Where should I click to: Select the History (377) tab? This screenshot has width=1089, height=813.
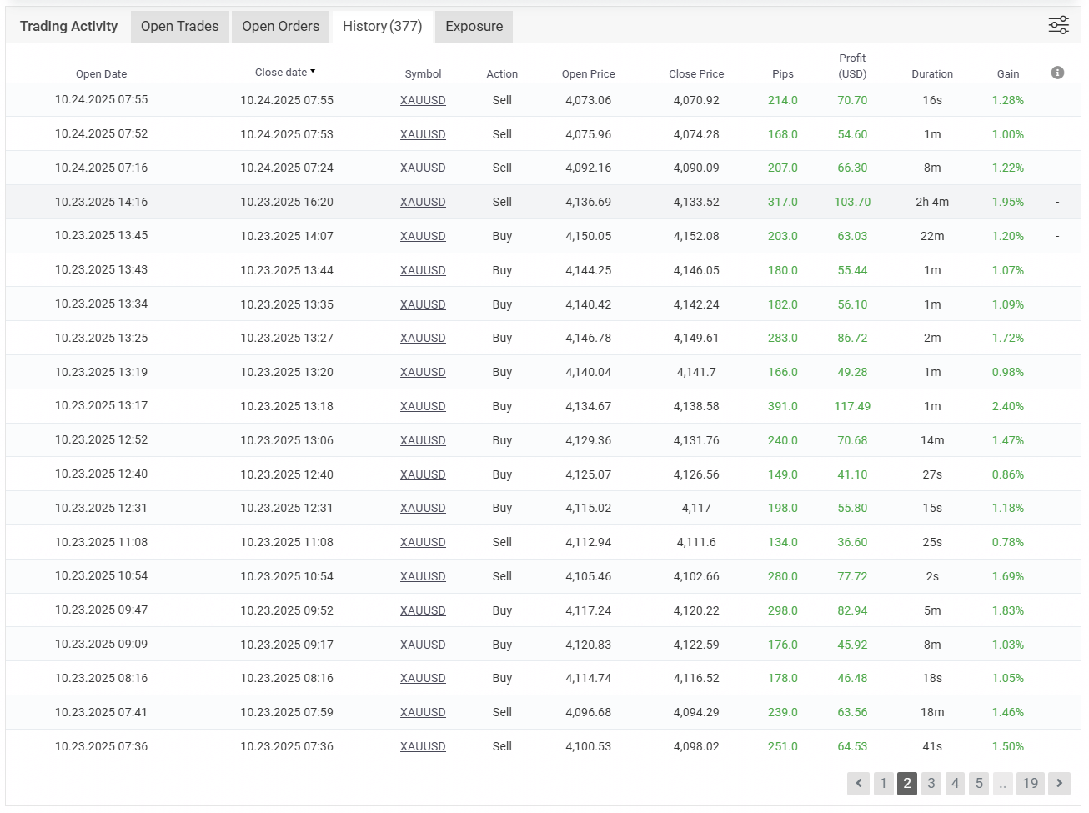(x=382, y=26)
